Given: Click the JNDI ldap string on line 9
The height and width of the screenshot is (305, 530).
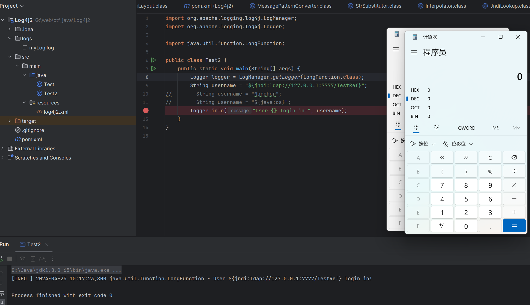Looking at the screenshot, I should (304, 85).
